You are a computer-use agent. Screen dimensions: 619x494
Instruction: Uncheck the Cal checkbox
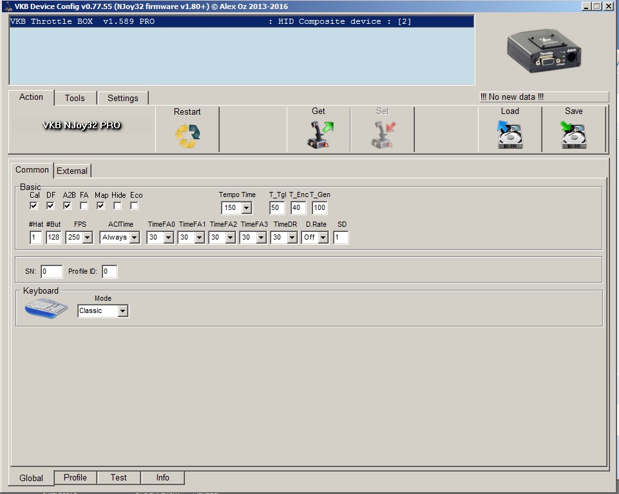point(34,206)
